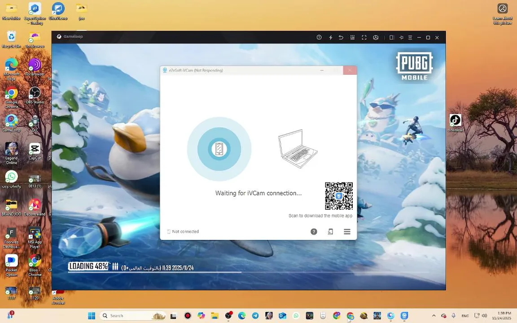Select the Elioo Chrome desktop shortcut
The width and height of the screenshot is (517, 323).
tap(35, 265)
